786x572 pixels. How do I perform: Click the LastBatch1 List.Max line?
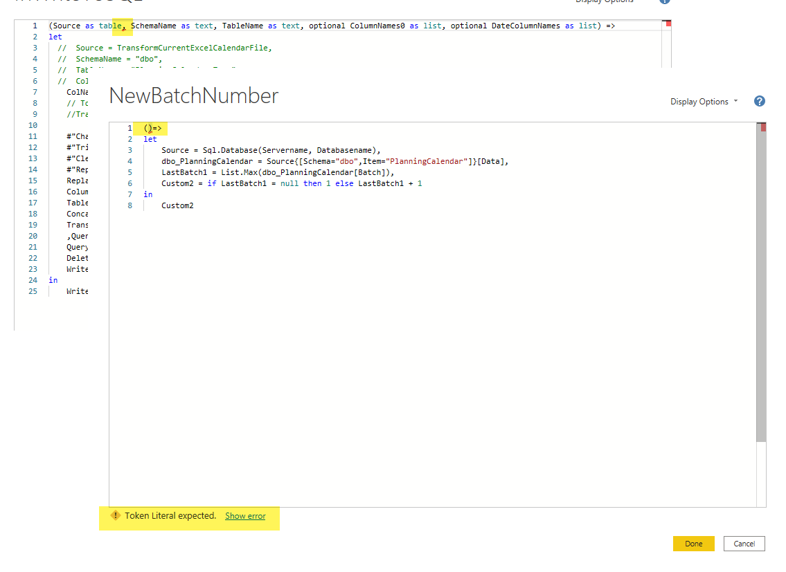point(278,172)
